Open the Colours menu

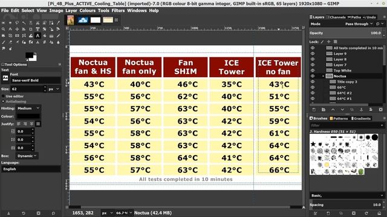tap(87, 11)
